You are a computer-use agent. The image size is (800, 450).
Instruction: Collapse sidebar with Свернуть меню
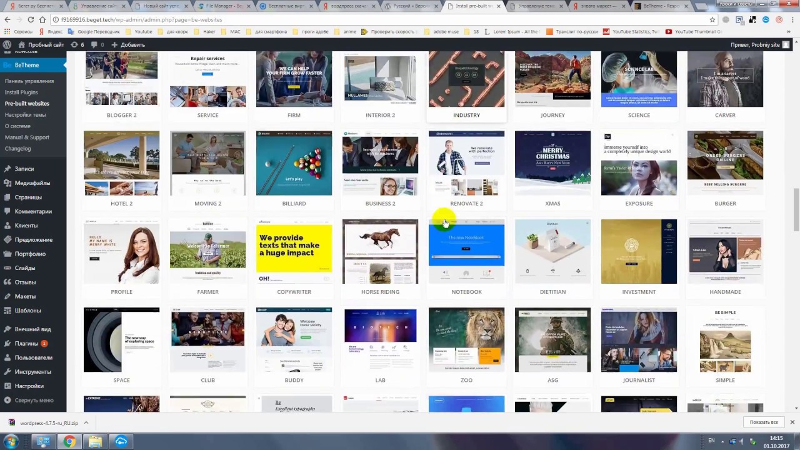coord(33,401)
